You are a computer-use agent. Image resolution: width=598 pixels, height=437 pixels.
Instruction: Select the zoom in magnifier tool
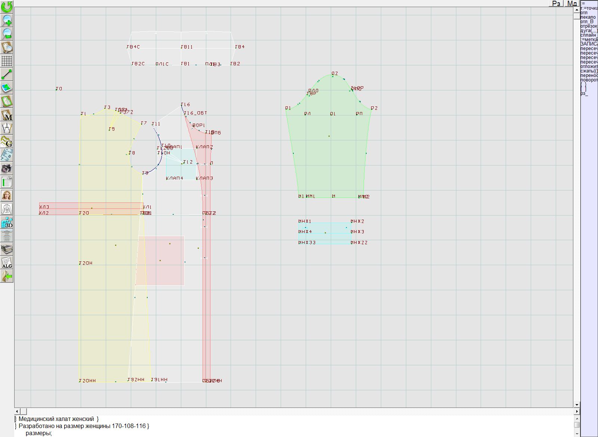[x=7, y=20]
